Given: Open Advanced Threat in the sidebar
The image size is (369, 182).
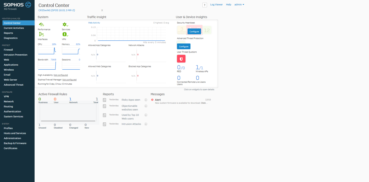Looking at the screenshot, I should click(14, 85).
